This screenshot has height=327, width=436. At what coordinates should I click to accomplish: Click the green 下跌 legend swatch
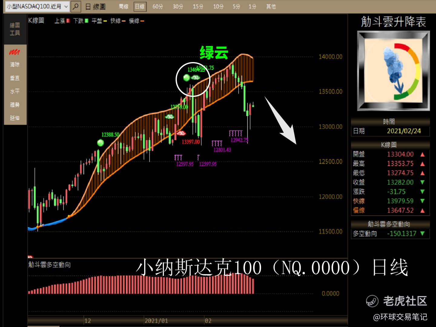(x=87, y=21)
